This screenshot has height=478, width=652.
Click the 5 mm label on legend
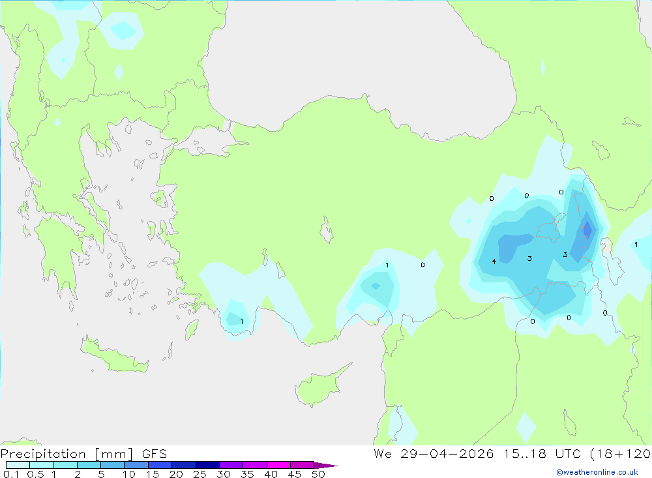101,474
